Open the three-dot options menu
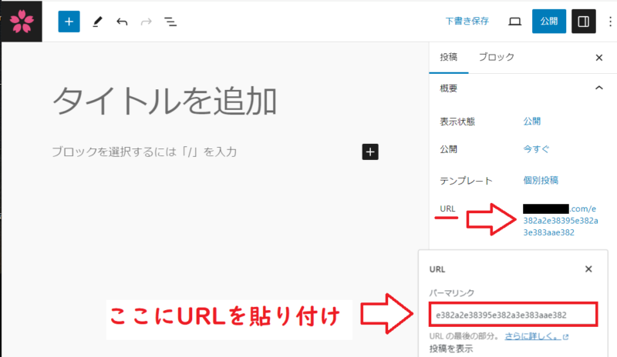The width and height of the screenshot is (617, 357). tap(610, 22)
